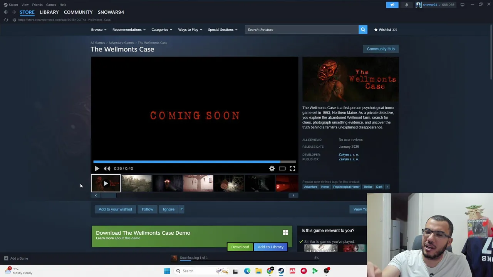
Task: Open File Explorer from taskbar
Action: click(258, 271)
